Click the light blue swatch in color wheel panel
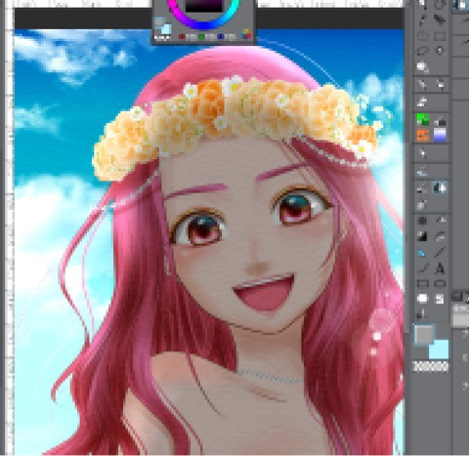Image resolution: width=469 pixels, height=456 pixels. coord(166,29)
